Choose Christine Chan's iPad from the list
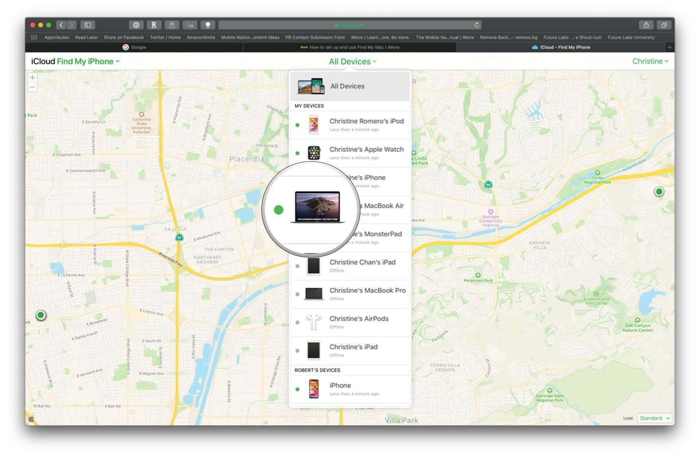Screen dimensions: 700x457 coord(350,266)
